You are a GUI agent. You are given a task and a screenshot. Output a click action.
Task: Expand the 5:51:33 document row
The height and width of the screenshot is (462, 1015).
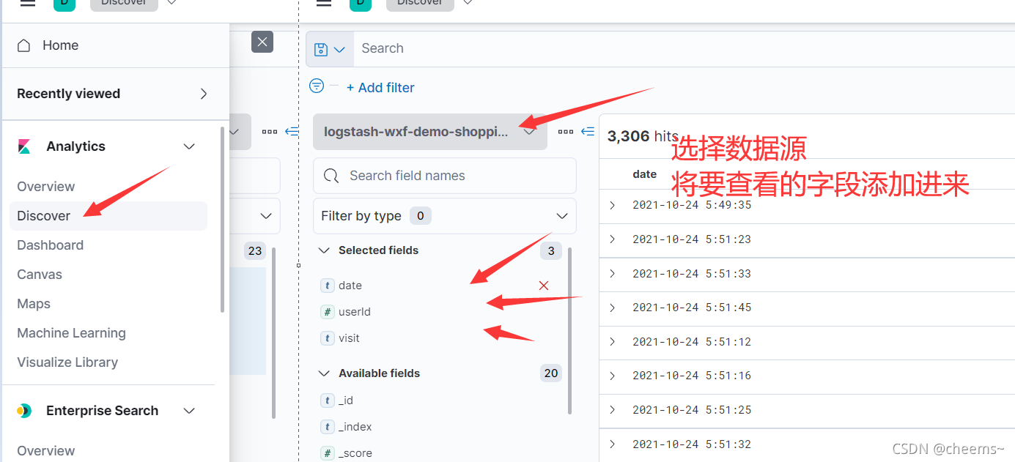[x=613, y=274]
